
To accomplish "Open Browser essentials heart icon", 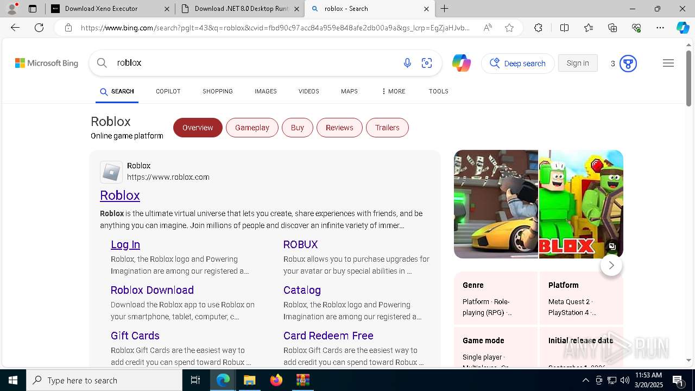I will [x=636, y=28].
